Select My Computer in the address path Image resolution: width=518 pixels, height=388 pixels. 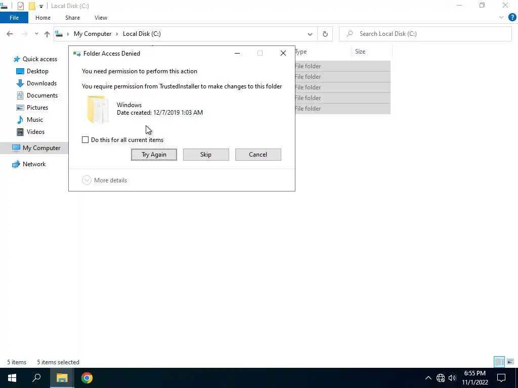tap(93, 34)
